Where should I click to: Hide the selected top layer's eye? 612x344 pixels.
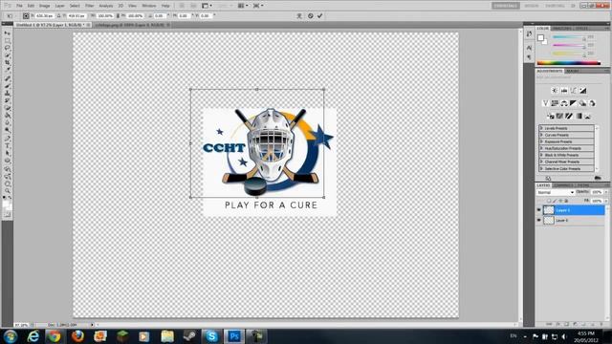point(539,210)
